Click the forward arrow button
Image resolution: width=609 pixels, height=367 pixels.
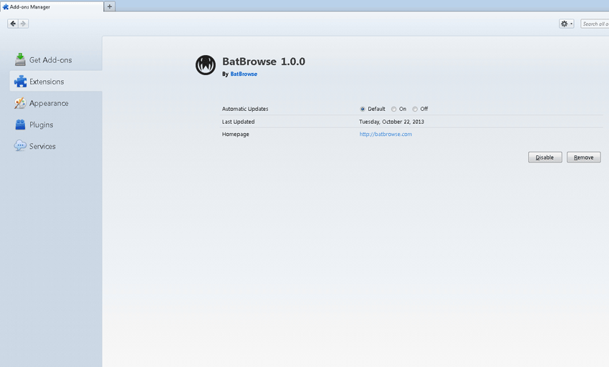tap(23, 24)
